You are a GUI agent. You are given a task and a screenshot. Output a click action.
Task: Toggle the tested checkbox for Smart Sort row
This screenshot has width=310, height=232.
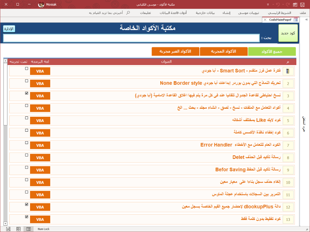click(27, 68)
